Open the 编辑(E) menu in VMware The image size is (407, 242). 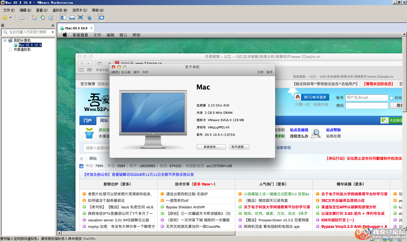tap(25, 10)
